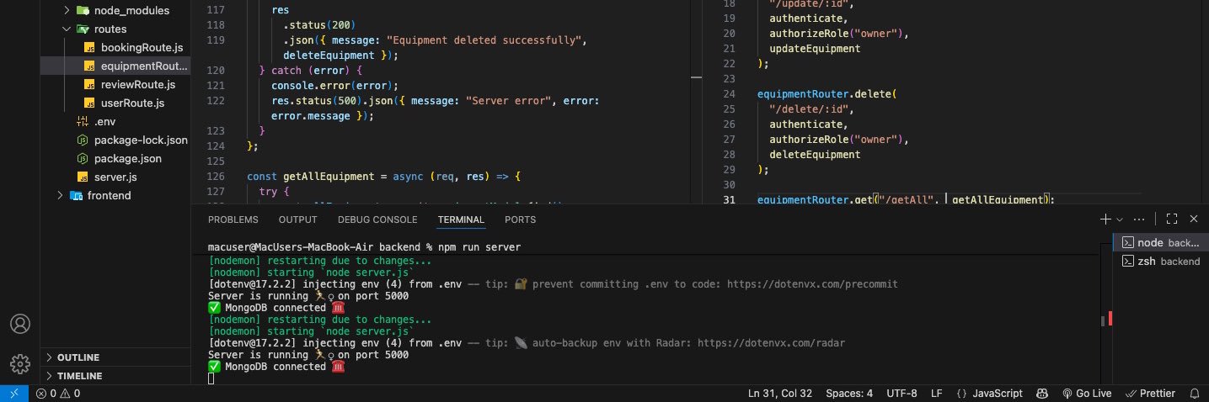Maximize the terminal panel
This screenshot has height=402, width=1209.
(1171, 220)
